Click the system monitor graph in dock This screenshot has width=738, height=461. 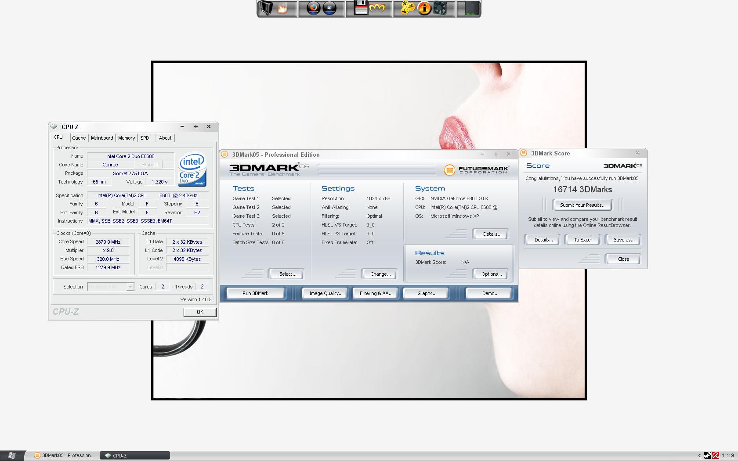click(x=471, y=8)
